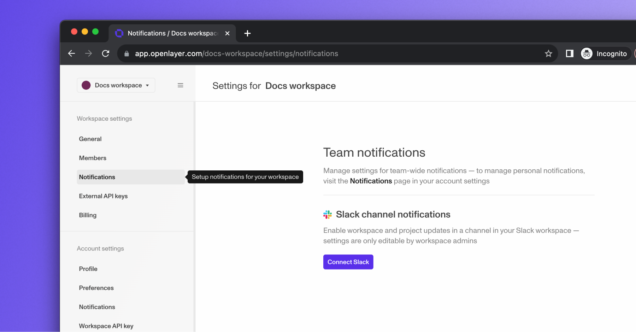Open Profile account settings
Viewport: 636px width, 332px height.
(131, 269)
